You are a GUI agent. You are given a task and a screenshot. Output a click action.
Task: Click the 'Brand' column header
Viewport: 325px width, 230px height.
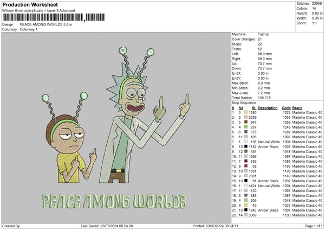point(297,108)
